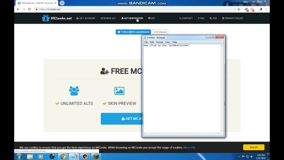Open Notepad File menu
284x160 pixels.
(x=146, y=42)
